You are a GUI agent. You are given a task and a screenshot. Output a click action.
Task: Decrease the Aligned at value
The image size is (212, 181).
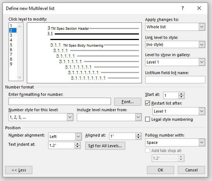coord(138,138)
